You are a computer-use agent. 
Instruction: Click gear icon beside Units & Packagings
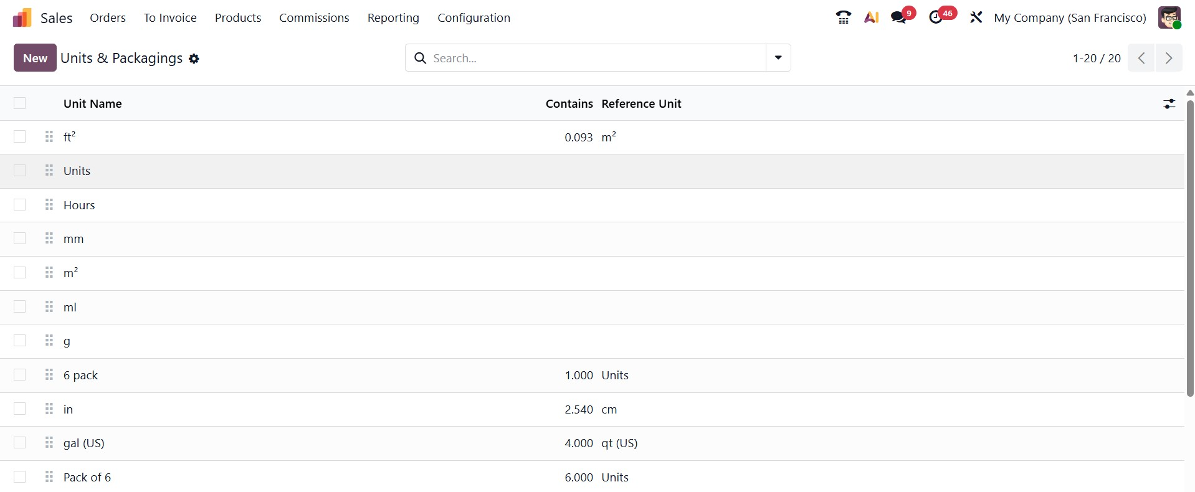point(194,59)
